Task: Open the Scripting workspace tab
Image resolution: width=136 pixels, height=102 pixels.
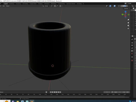Action: point(79,4)
